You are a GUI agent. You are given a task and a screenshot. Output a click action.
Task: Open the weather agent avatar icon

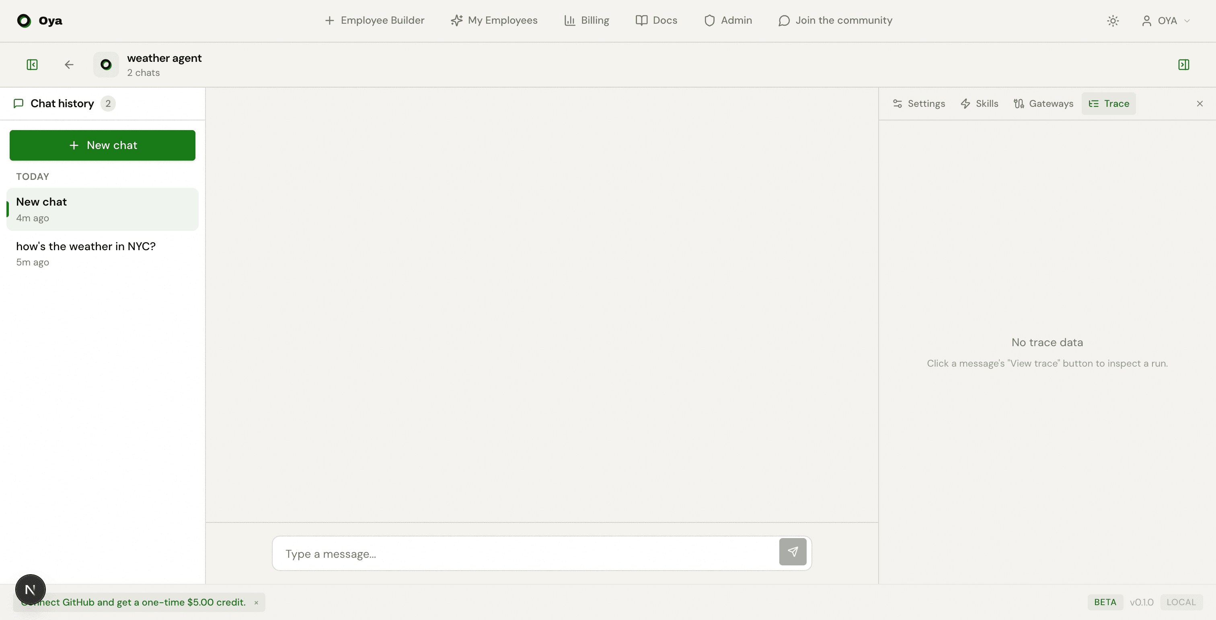(106, 65)
